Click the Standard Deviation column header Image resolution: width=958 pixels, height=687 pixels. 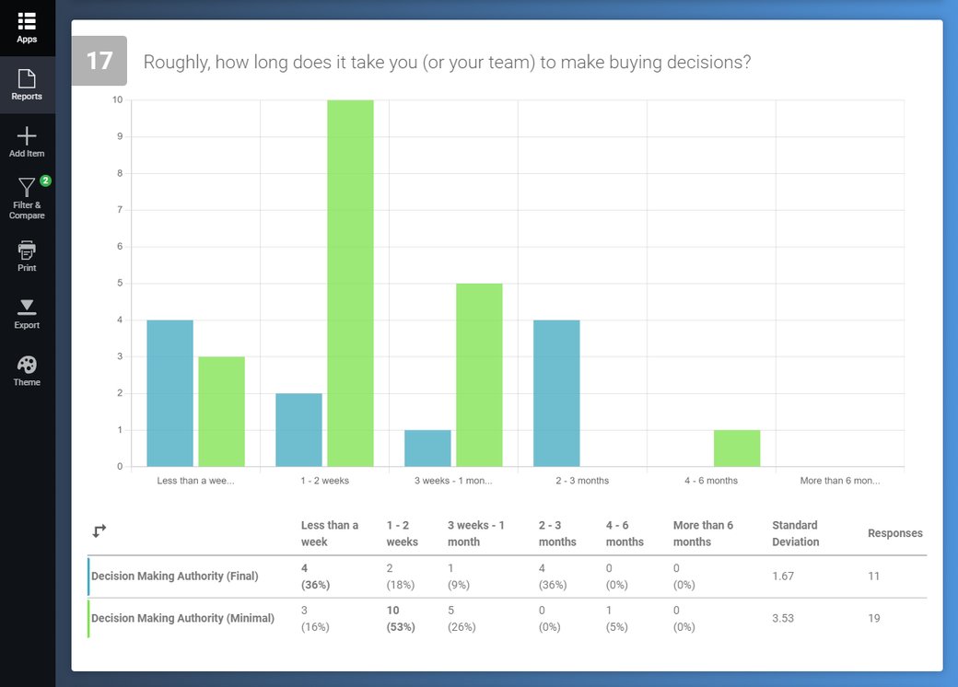(x=797, y=532)
